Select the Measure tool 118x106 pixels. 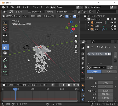pos(5,66)
